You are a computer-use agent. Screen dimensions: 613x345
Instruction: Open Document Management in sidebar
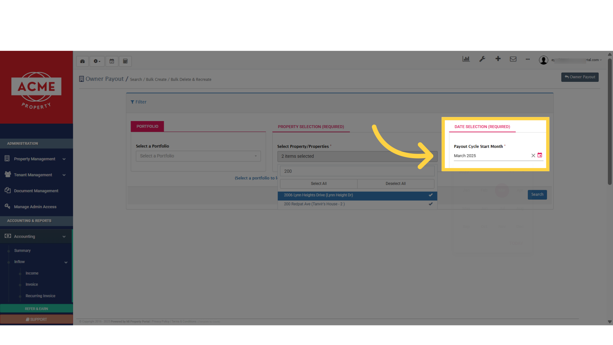[36, 191]
